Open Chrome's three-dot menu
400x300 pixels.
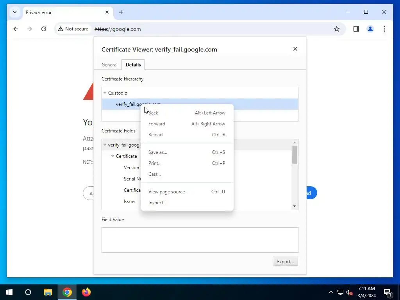(384, 29)
